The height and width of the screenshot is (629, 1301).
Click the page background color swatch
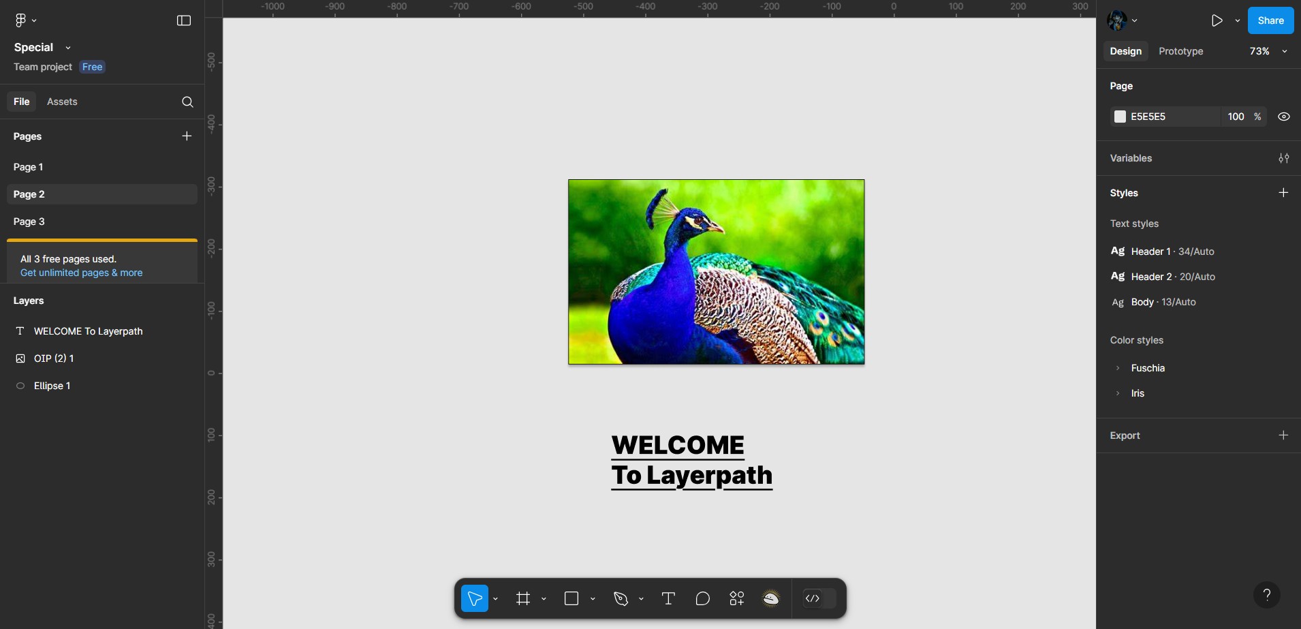click(1120, 117)
